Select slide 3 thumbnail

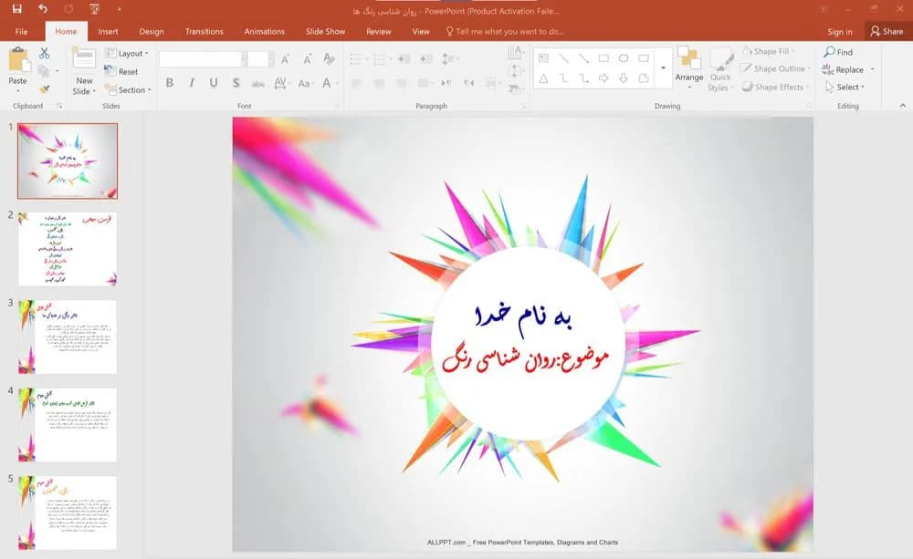[68, 336]
